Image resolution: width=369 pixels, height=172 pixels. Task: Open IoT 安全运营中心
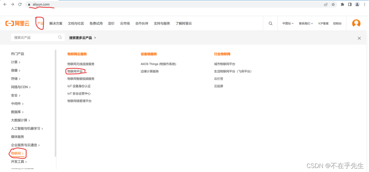coord(79,93)
